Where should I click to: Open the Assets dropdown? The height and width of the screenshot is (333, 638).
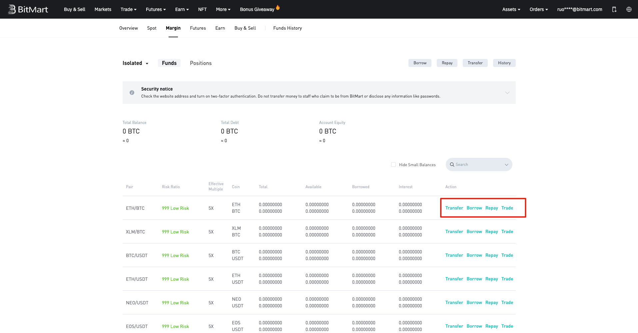[511, 9]
